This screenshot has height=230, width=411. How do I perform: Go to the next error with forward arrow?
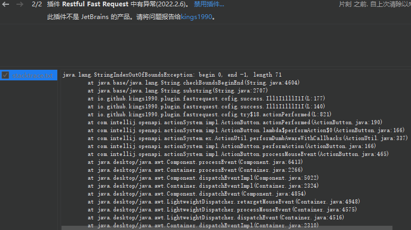[20, 4]
